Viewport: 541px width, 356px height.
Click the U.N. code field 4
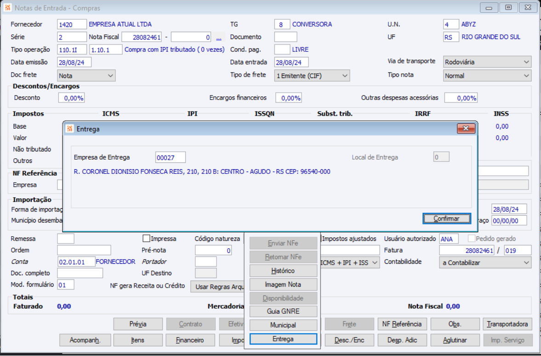(451, 24)
